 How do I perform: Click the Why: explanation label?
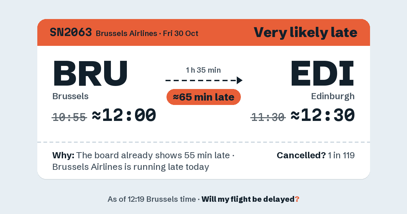click(x=63, y=156)
